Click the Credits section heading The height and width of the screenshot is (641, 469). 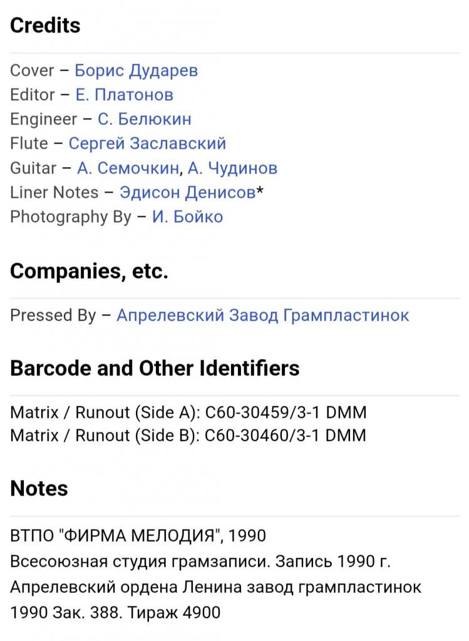pos(46,26)
